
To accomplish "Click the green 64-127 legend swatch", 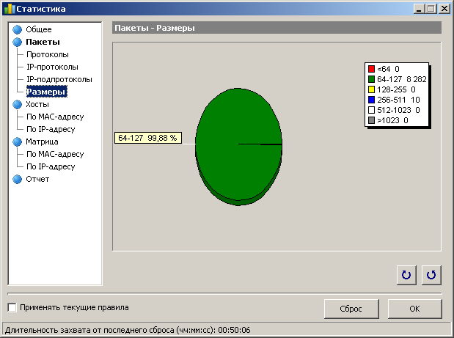I will (x=371, y=79).
